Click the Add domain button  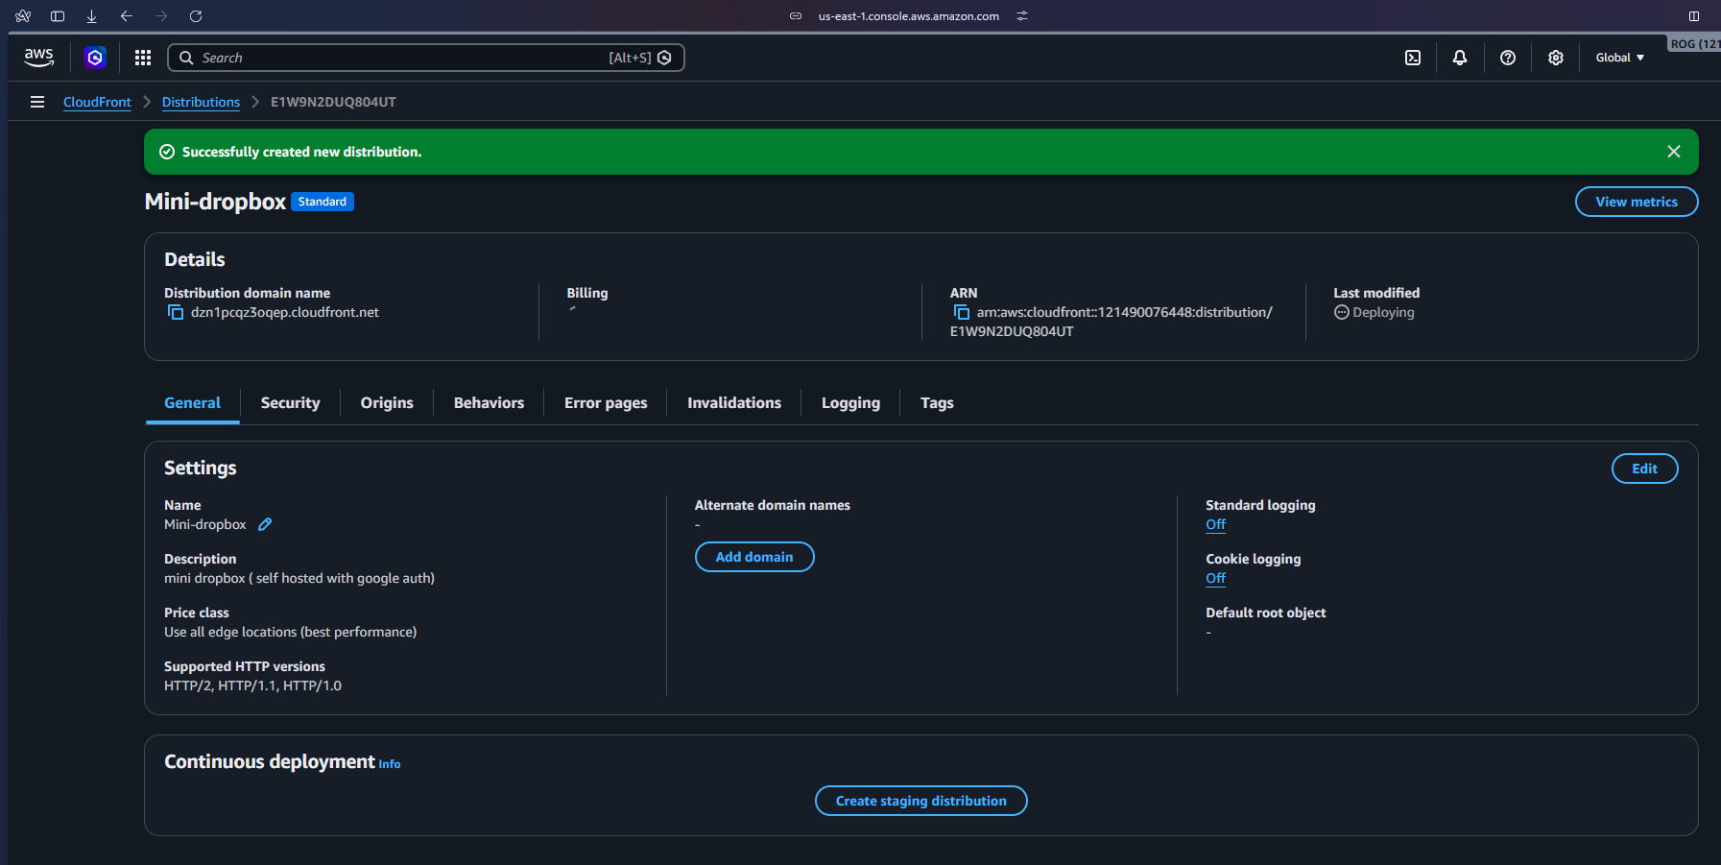(x=754, y=557)
